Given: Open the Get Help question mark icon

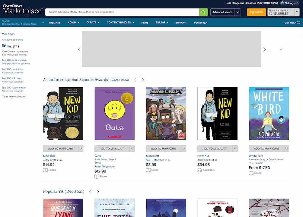Looking at the screenshot, I should point(298,23).
